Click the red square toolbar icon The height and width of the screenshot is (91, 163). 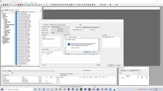pyautogui.click(x=19, y=5)
